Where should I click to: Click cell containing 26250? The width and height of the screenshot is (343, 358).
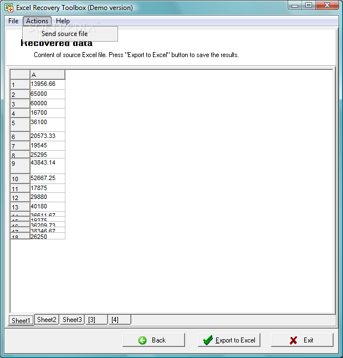pyautogui.click(x=48, y=236)
